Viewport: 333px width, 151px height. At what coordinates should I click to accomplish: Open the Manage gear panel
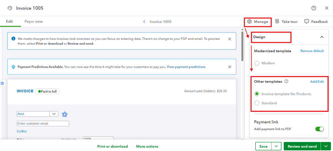(257, 22)
